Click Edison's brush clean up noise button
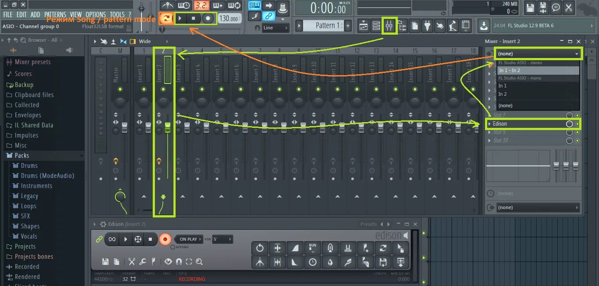 tap(348, 262)
